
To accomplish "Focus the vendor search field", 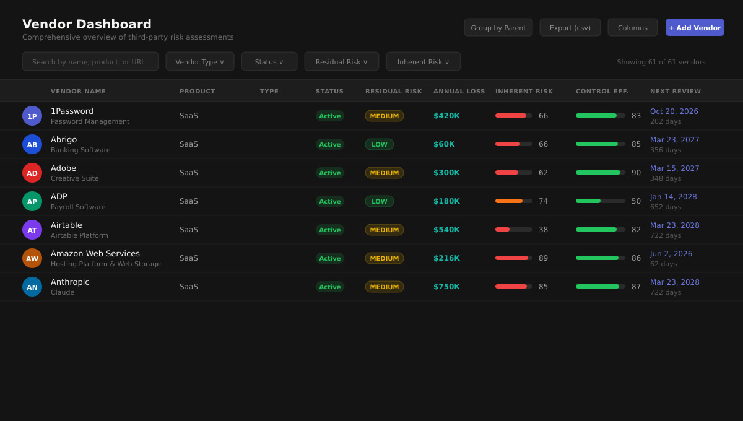I will coord(90,61).
